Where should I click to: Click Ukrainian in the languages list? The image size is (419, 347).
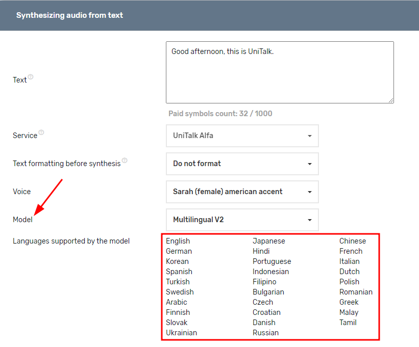click(181, 333)
